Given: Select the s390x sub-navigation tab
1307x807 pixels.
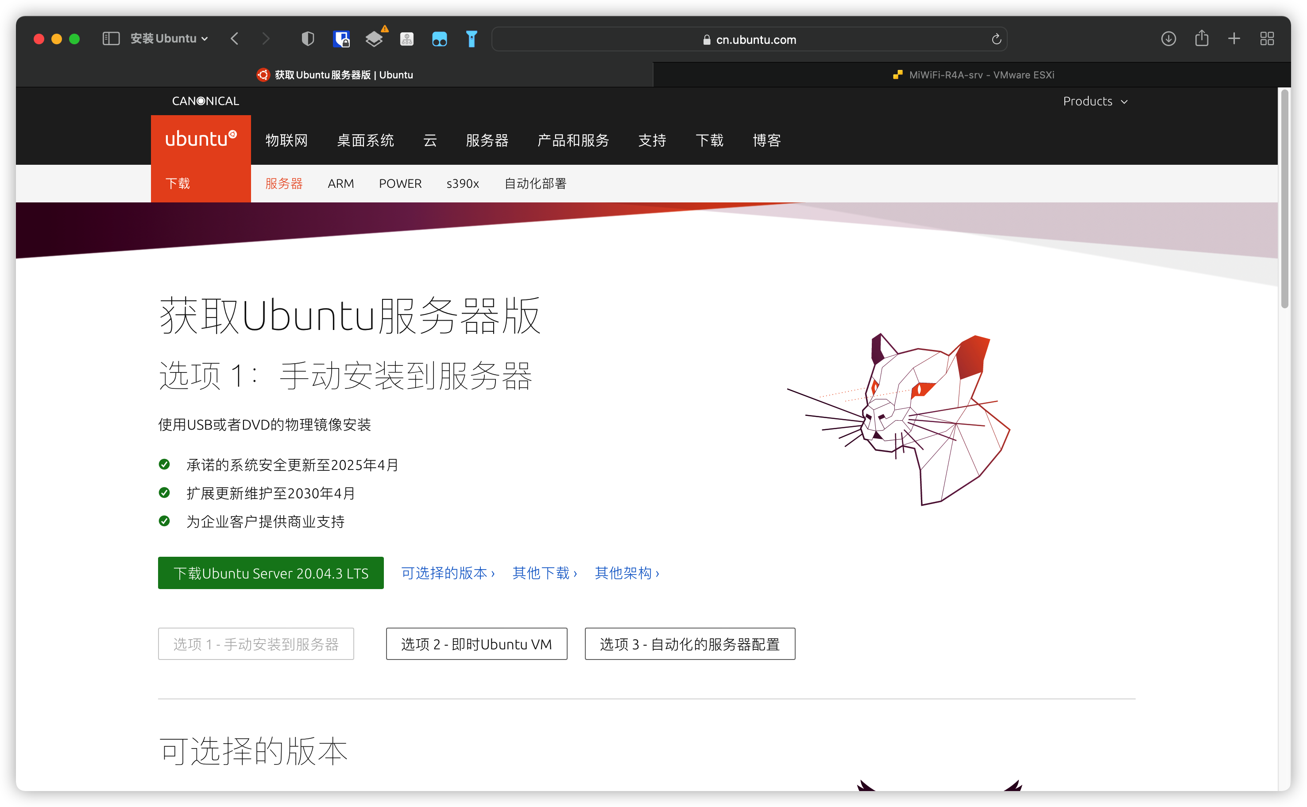Looking at the screenshot, I should 463,184.
